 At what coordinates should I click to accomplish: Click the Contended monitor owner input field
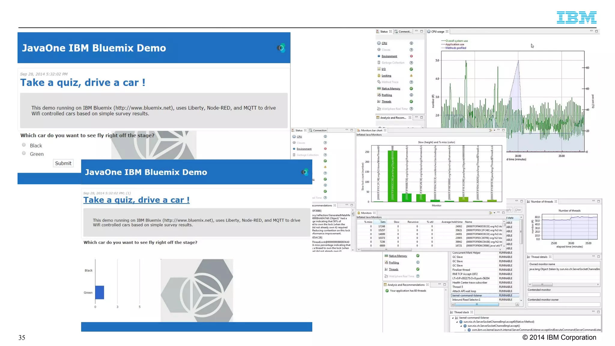563,305
